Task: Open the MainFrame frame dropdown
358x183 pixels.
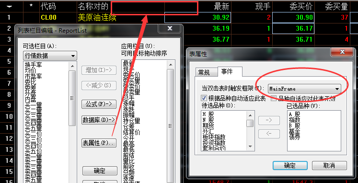Action: click(x=304, y=89)
